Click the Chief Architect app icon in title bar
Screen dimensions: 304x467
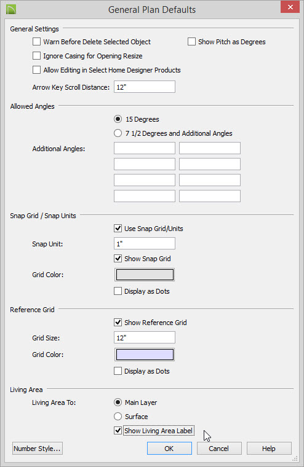(11, 9)
